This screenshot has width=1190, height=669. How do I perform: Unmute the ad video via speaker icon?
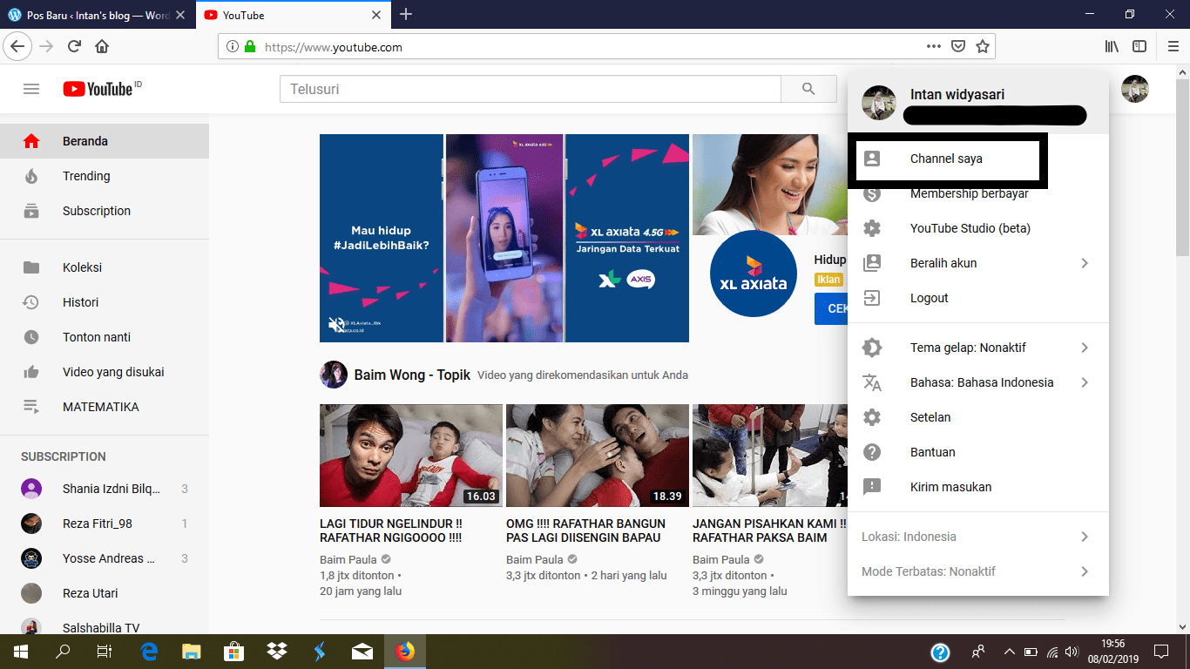tap(336, 325)
